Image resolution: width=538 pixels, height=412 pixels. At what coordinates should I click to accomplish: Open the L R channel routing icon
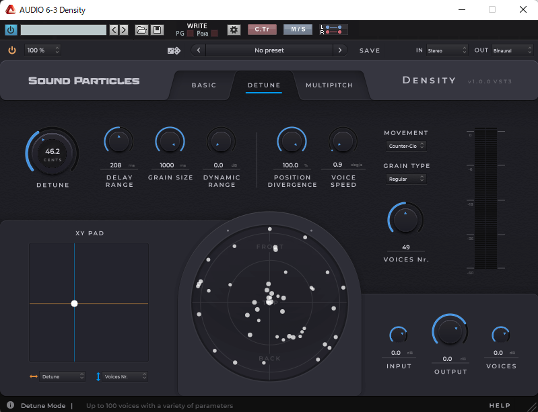pos(333,30)
